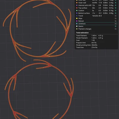Select the Bottom surface legend label
This screenshot has height=119, width=119.
click(x=84, y=13)
